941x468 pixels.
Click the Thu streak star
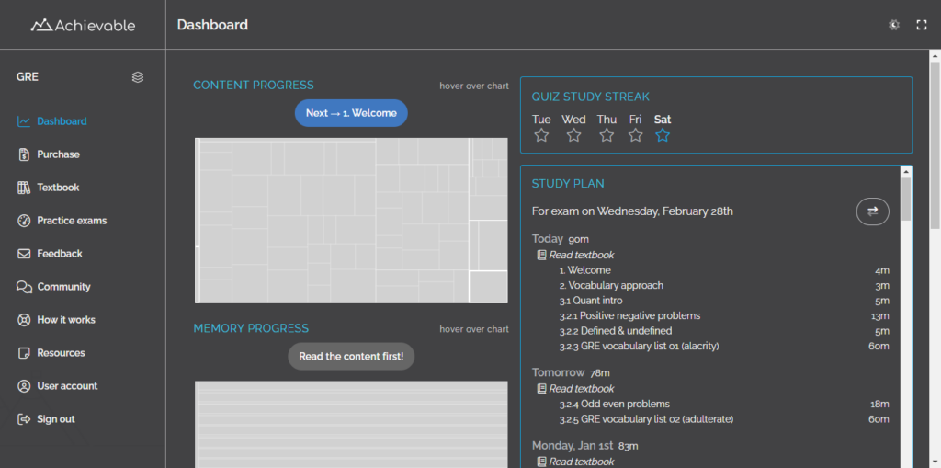tap(607, 135)
